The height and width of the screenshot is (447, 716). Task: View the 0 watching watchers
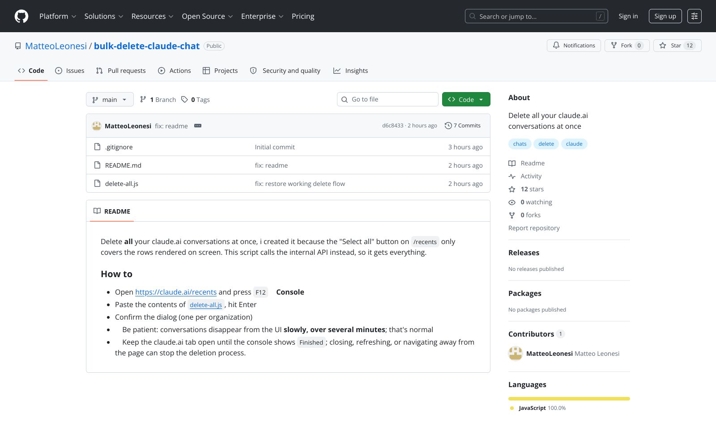[530, 202]
